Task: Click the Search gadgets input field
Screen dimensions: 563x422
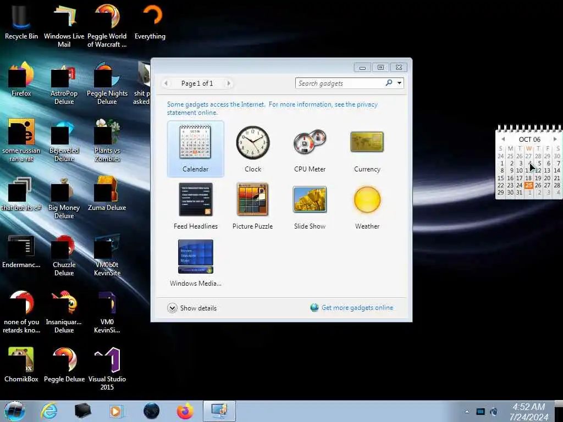Action: click(340, 84)
